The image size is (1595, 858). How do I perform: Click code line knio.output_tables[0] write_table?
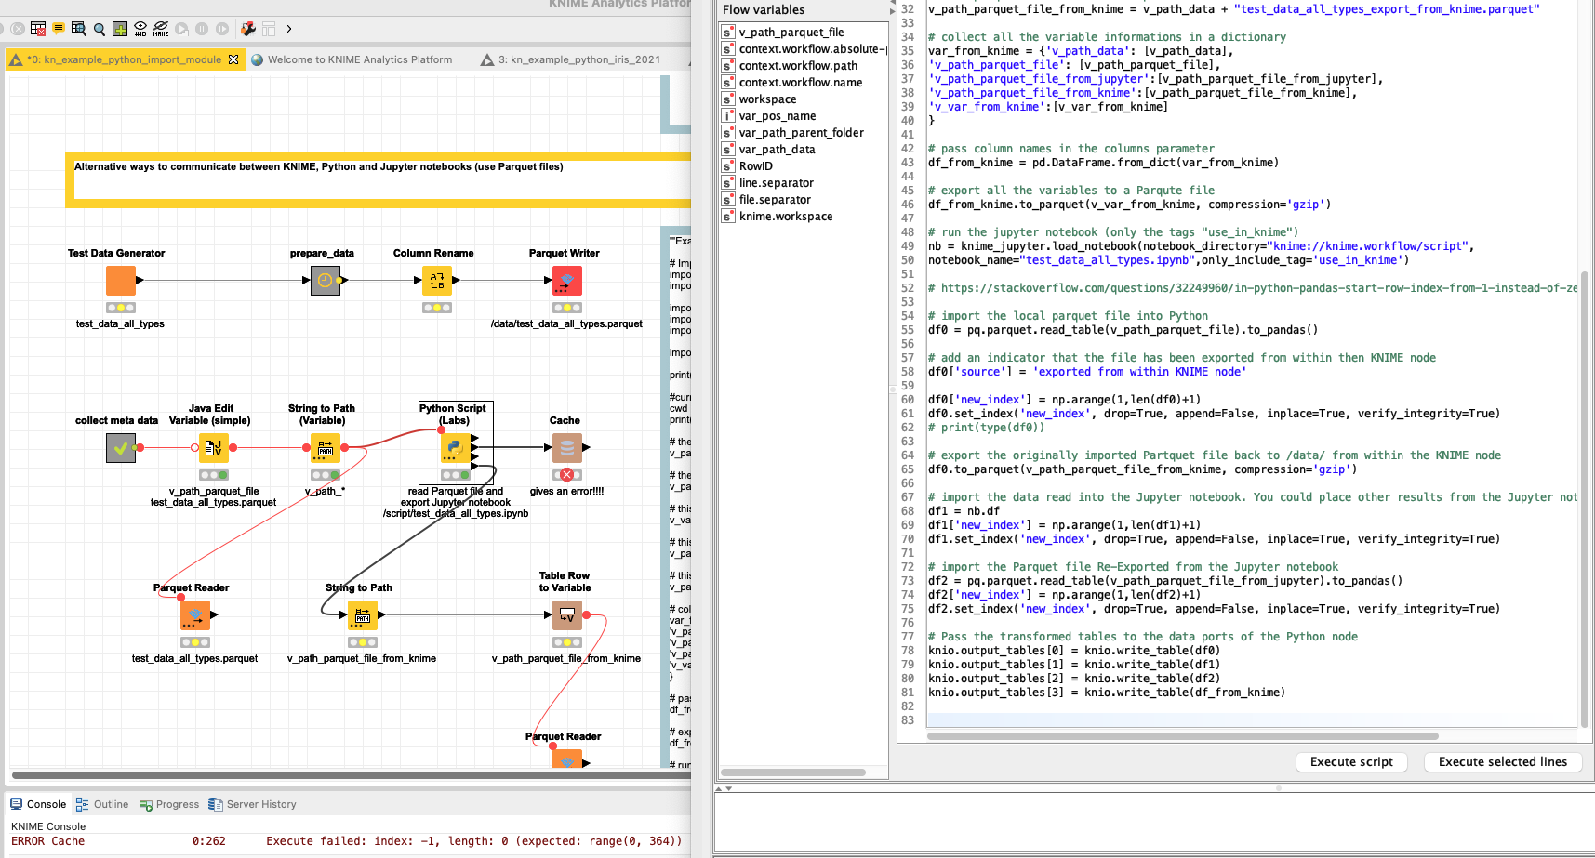(x=1073, y=651)
